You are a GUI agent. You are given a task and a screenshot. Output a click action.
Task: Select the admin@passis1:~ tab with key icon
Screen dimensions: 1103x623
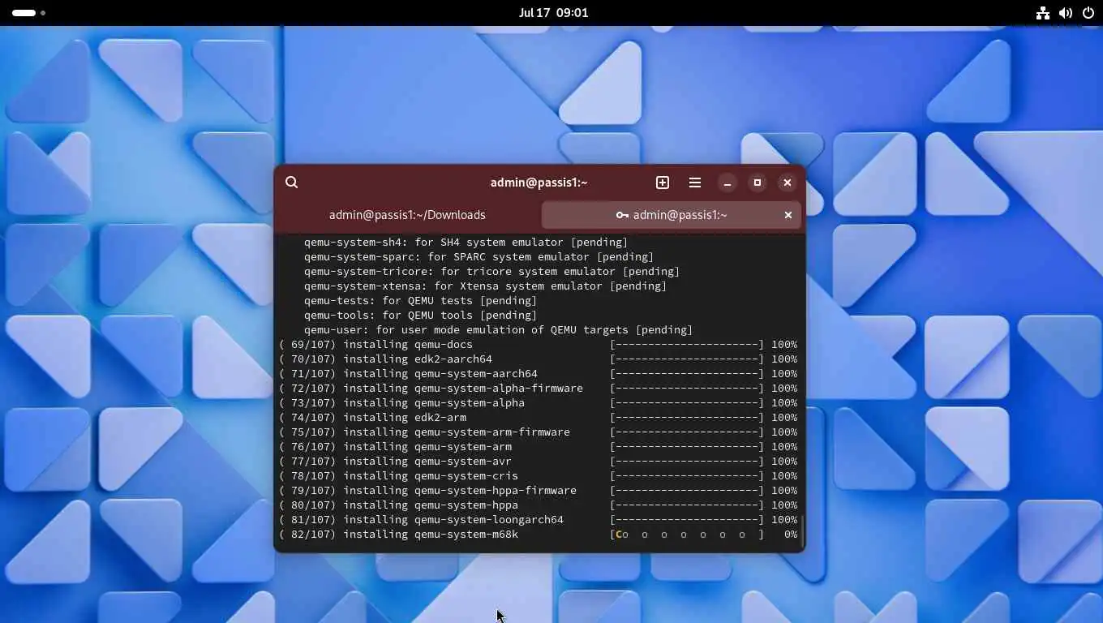coord(672,215)
